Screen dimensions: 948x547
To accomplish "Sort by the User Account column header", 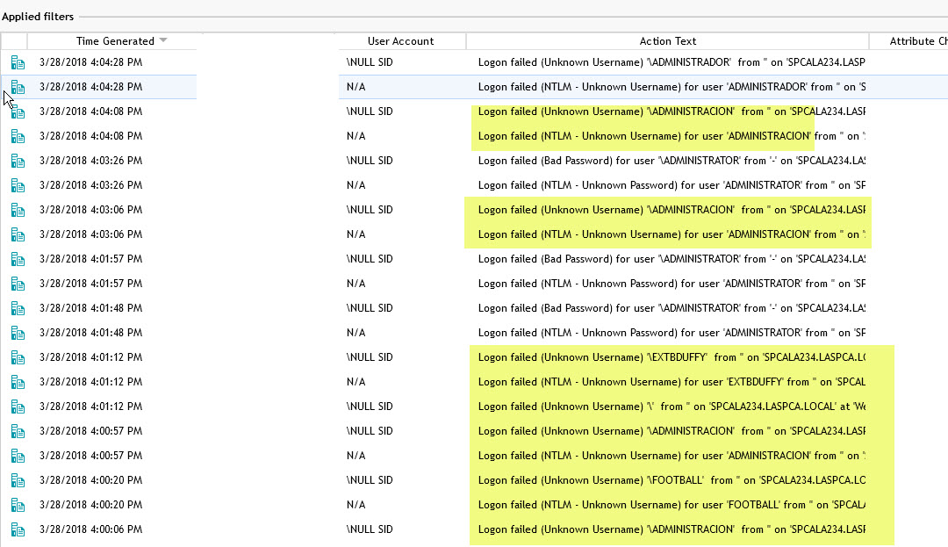I will point(400,40).
